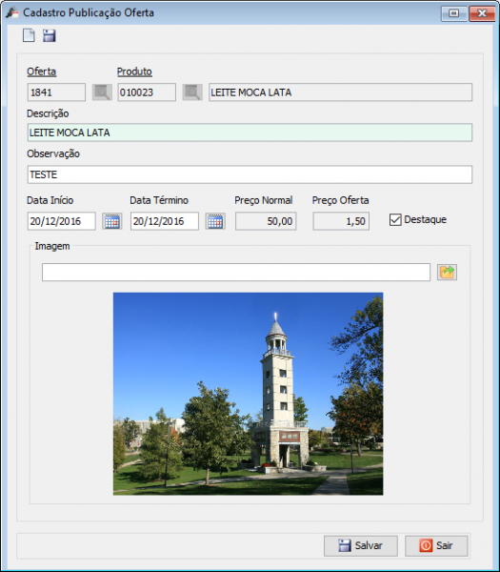Open the Data Término calendar picker
This screenshot has height=572, width=500.
click(x=215, y=221)
